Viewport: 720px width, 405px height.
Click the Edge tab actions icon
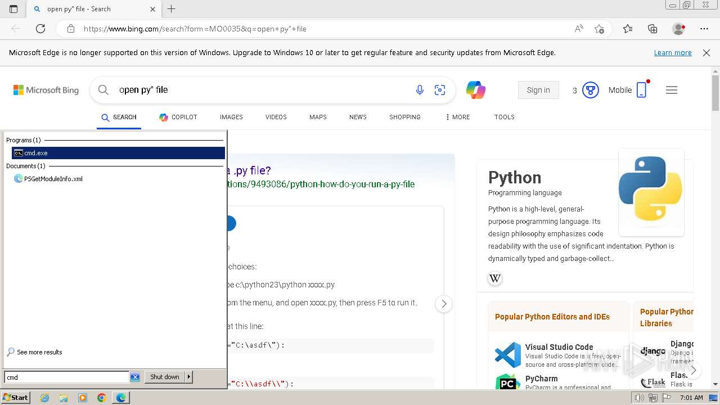tap(13, 9)
